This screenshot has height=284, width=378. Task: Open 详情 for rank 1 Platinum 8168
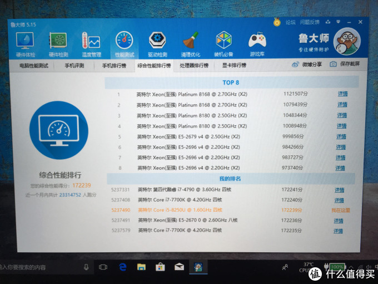click(x=342, y=94)
